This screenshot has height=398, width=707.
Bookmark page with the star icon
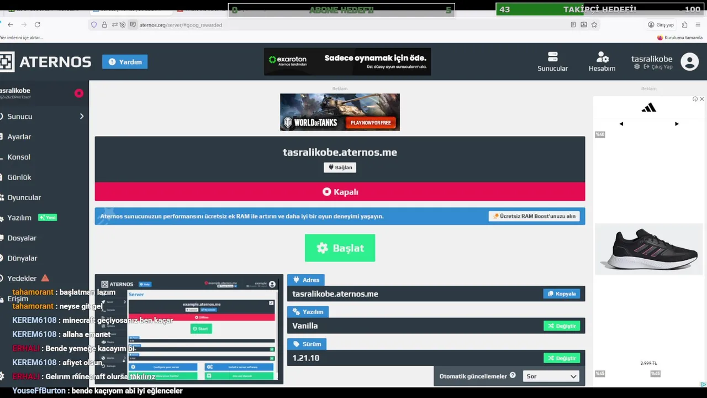point(594,25)
